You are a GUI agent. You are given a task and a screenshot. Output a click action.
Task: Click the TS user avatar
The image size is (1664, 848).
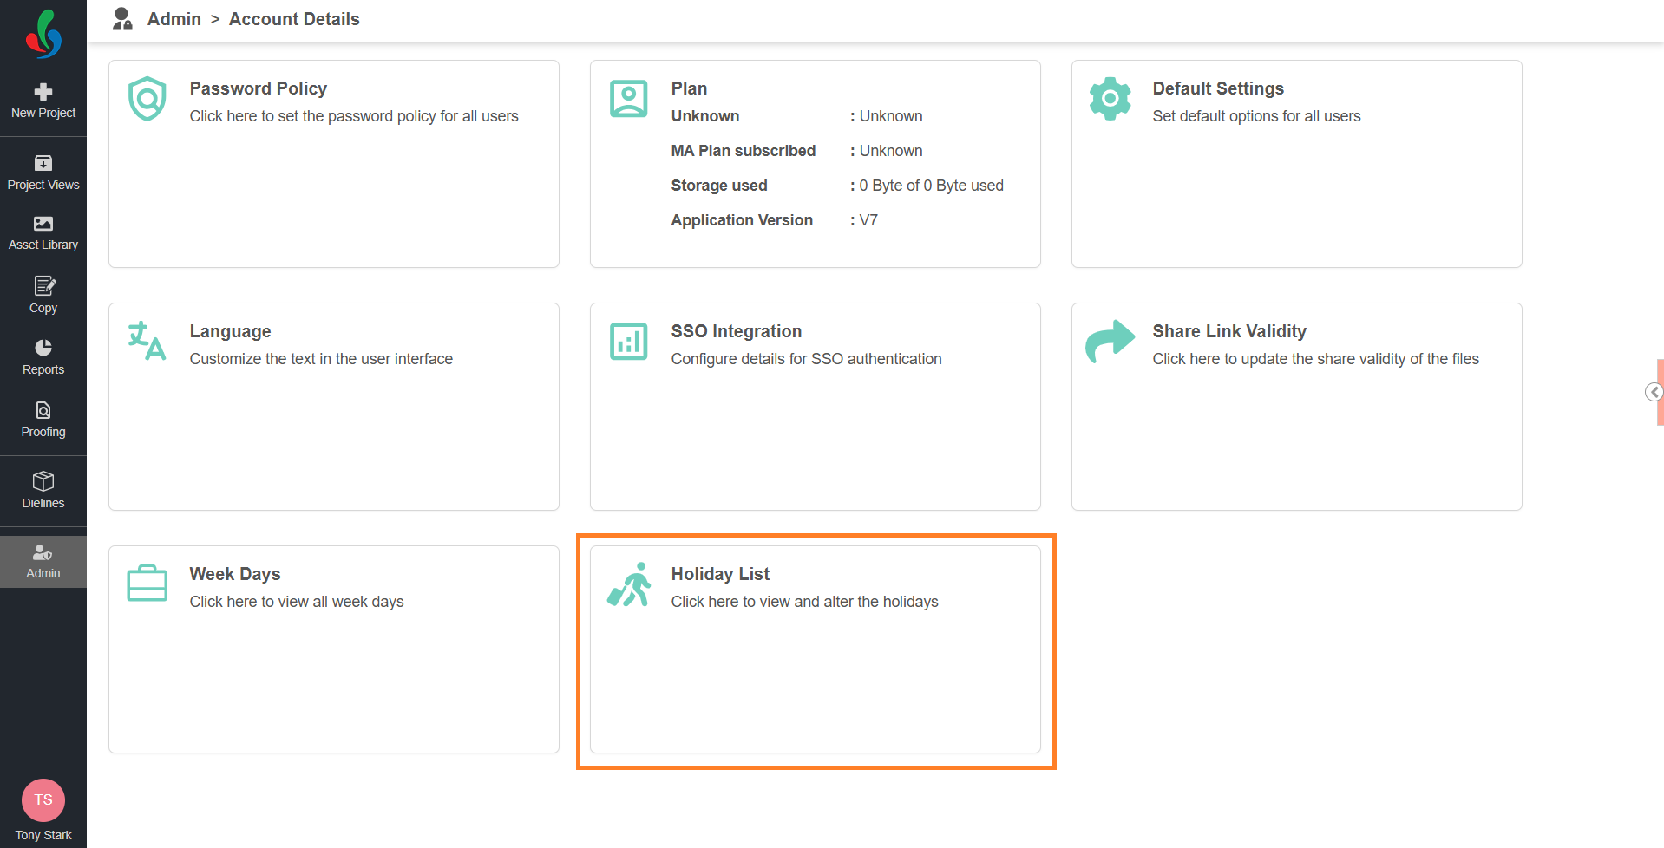click(43, 799)
